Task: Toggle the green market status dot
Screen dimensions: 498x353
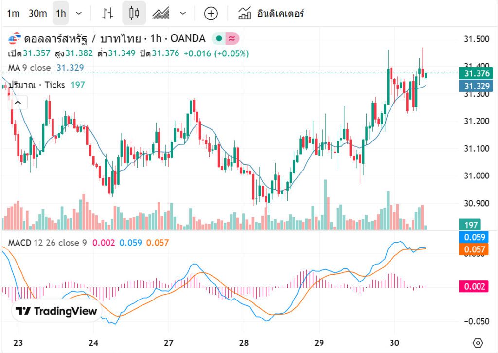Action: [x=219, y=38]
